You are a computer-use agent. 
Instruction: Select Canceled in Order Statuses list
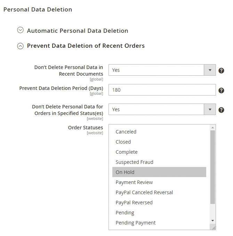point(126,132)
